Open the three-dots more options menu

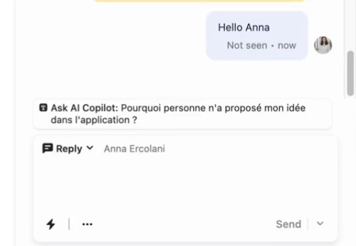tap(87, 224)
